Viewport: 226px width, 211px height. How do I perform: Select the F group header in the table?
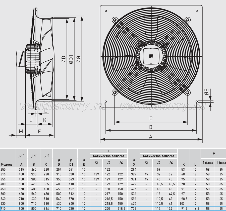tap(109, 151)
